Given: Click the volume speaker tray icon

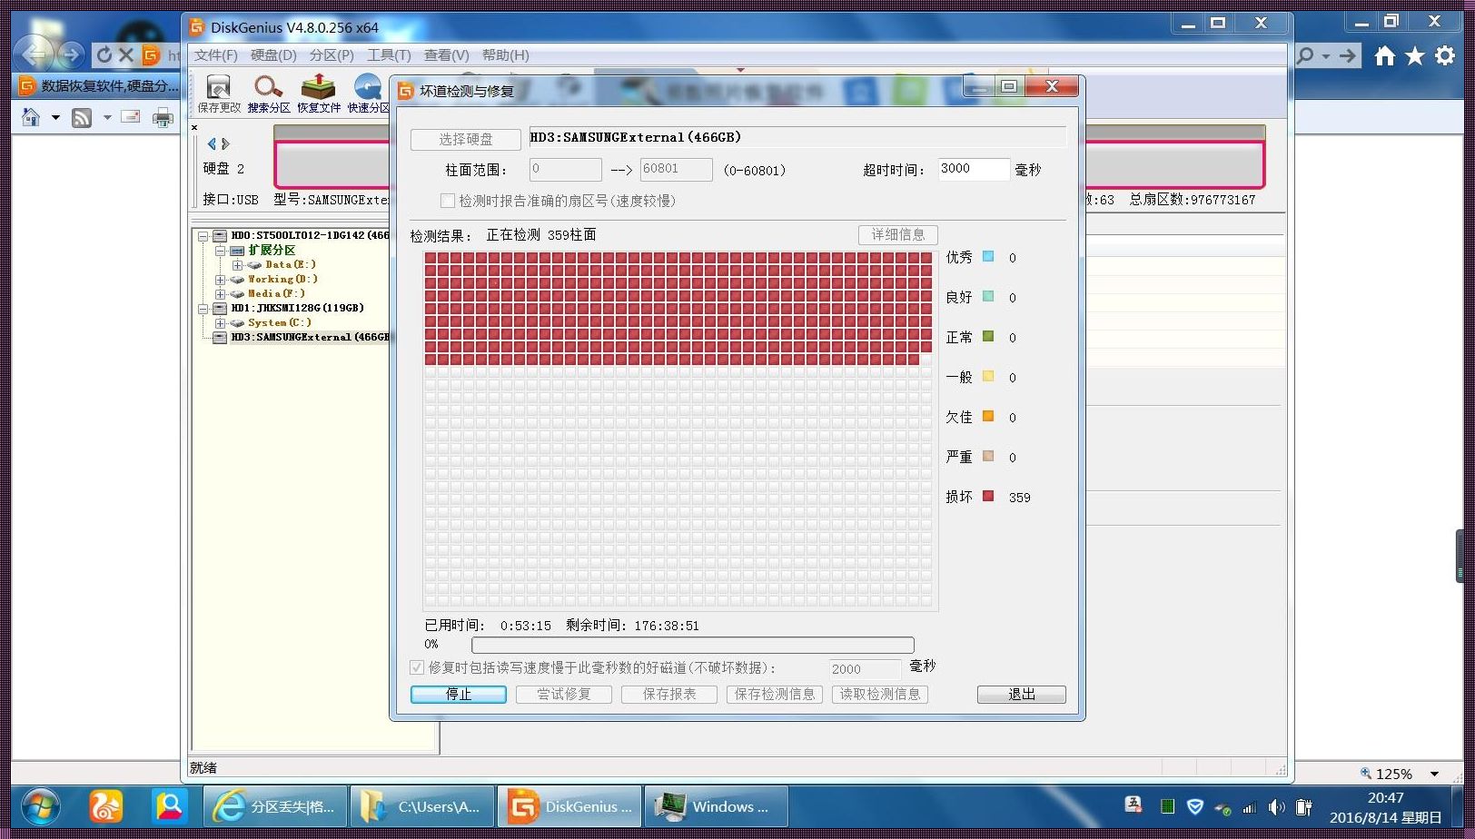Looking at the screenshot, I should pos(1276,806).
